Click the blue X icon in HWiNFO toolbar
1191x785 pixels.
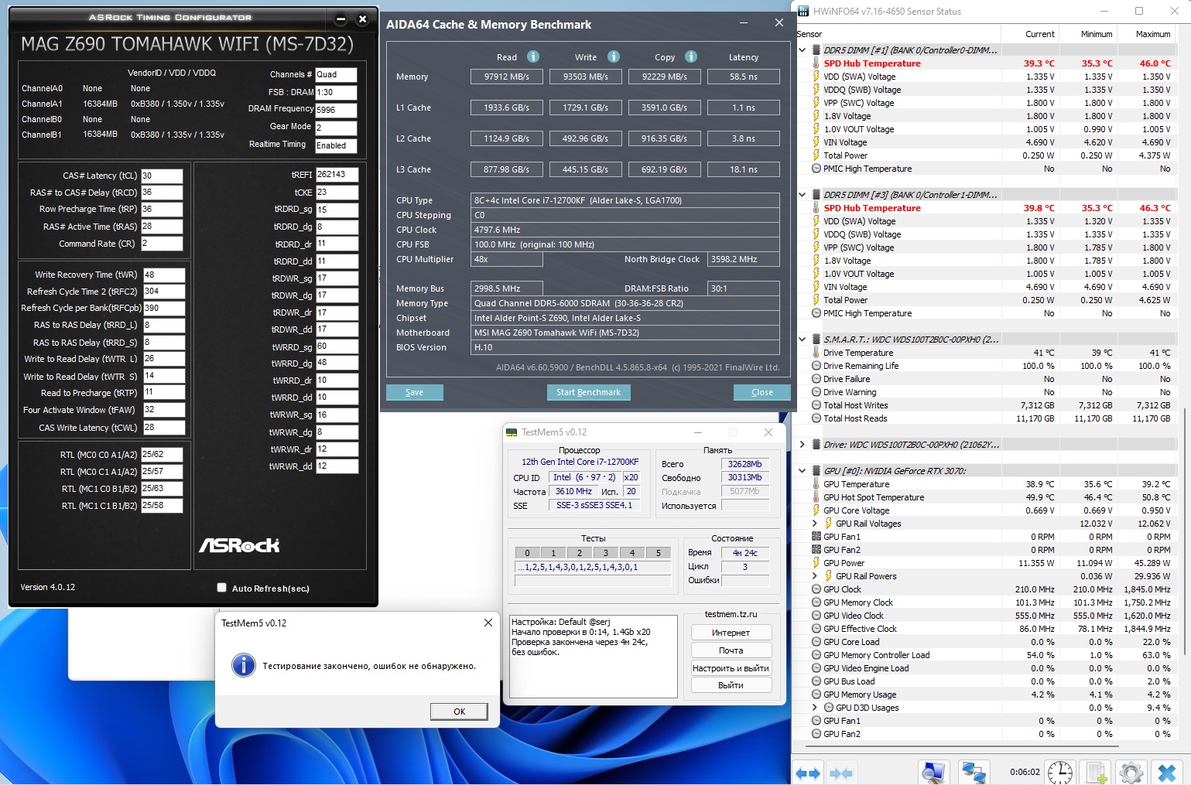1167,772
